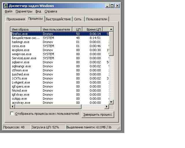Switch to the Пользователи tab
The image size is (185, 148).
(97, 19)
